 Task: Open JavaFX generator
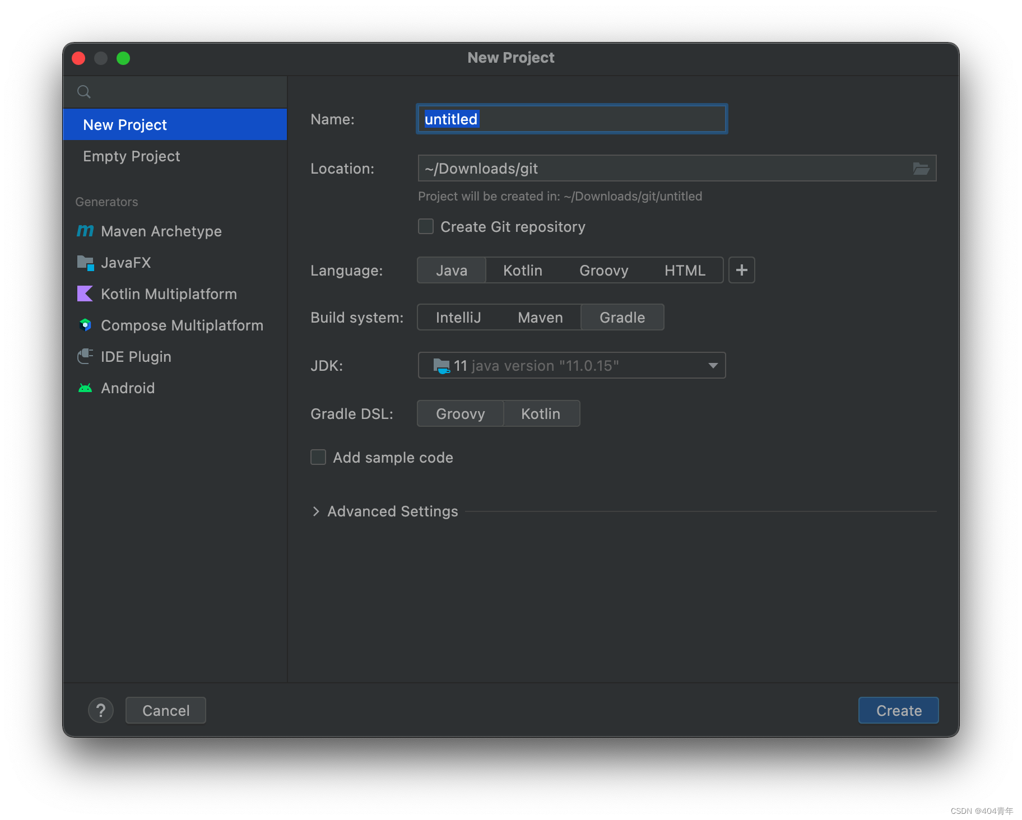[175, 262]
